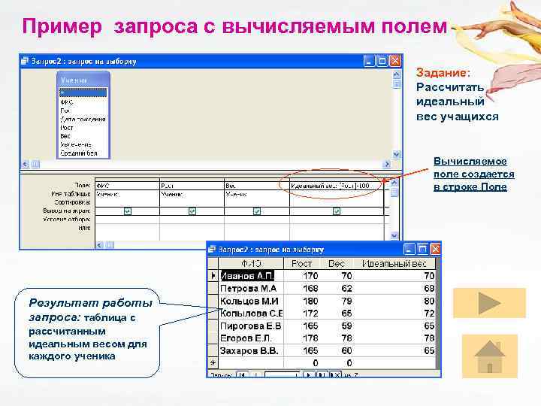This screenshot has height=406, width=541.
Task: Minimize the result table window
Action: tap(409, 249)
